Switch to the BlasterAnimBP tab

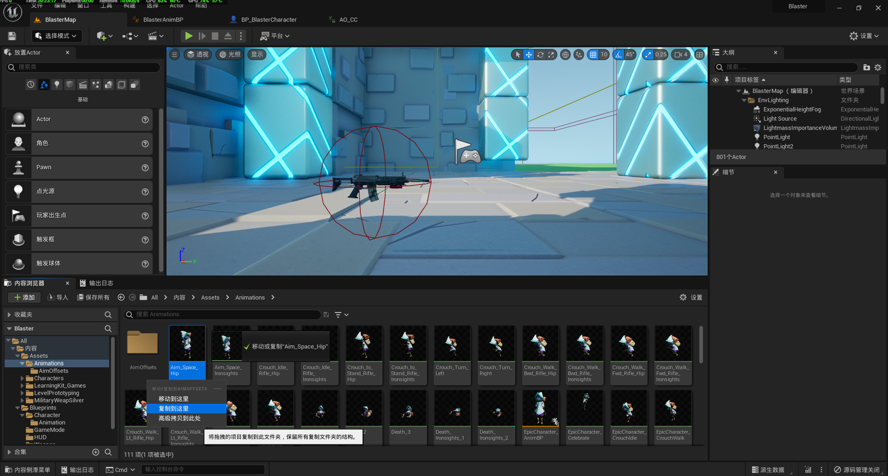coord(163,20)
